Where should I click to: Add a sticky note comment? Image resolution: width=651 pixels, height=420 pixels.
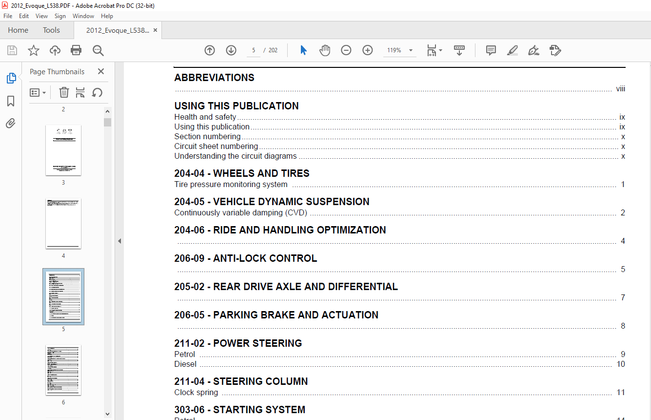(x=491, y=50)
